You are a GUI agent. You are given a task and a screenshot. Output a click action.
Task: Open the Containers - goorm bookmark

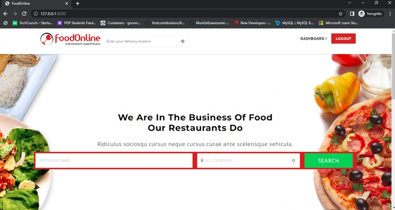(121, 23)
